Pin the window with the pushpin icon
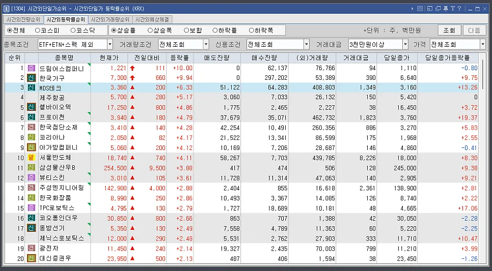This screenshot has width=492, height=271. [446, 9]
